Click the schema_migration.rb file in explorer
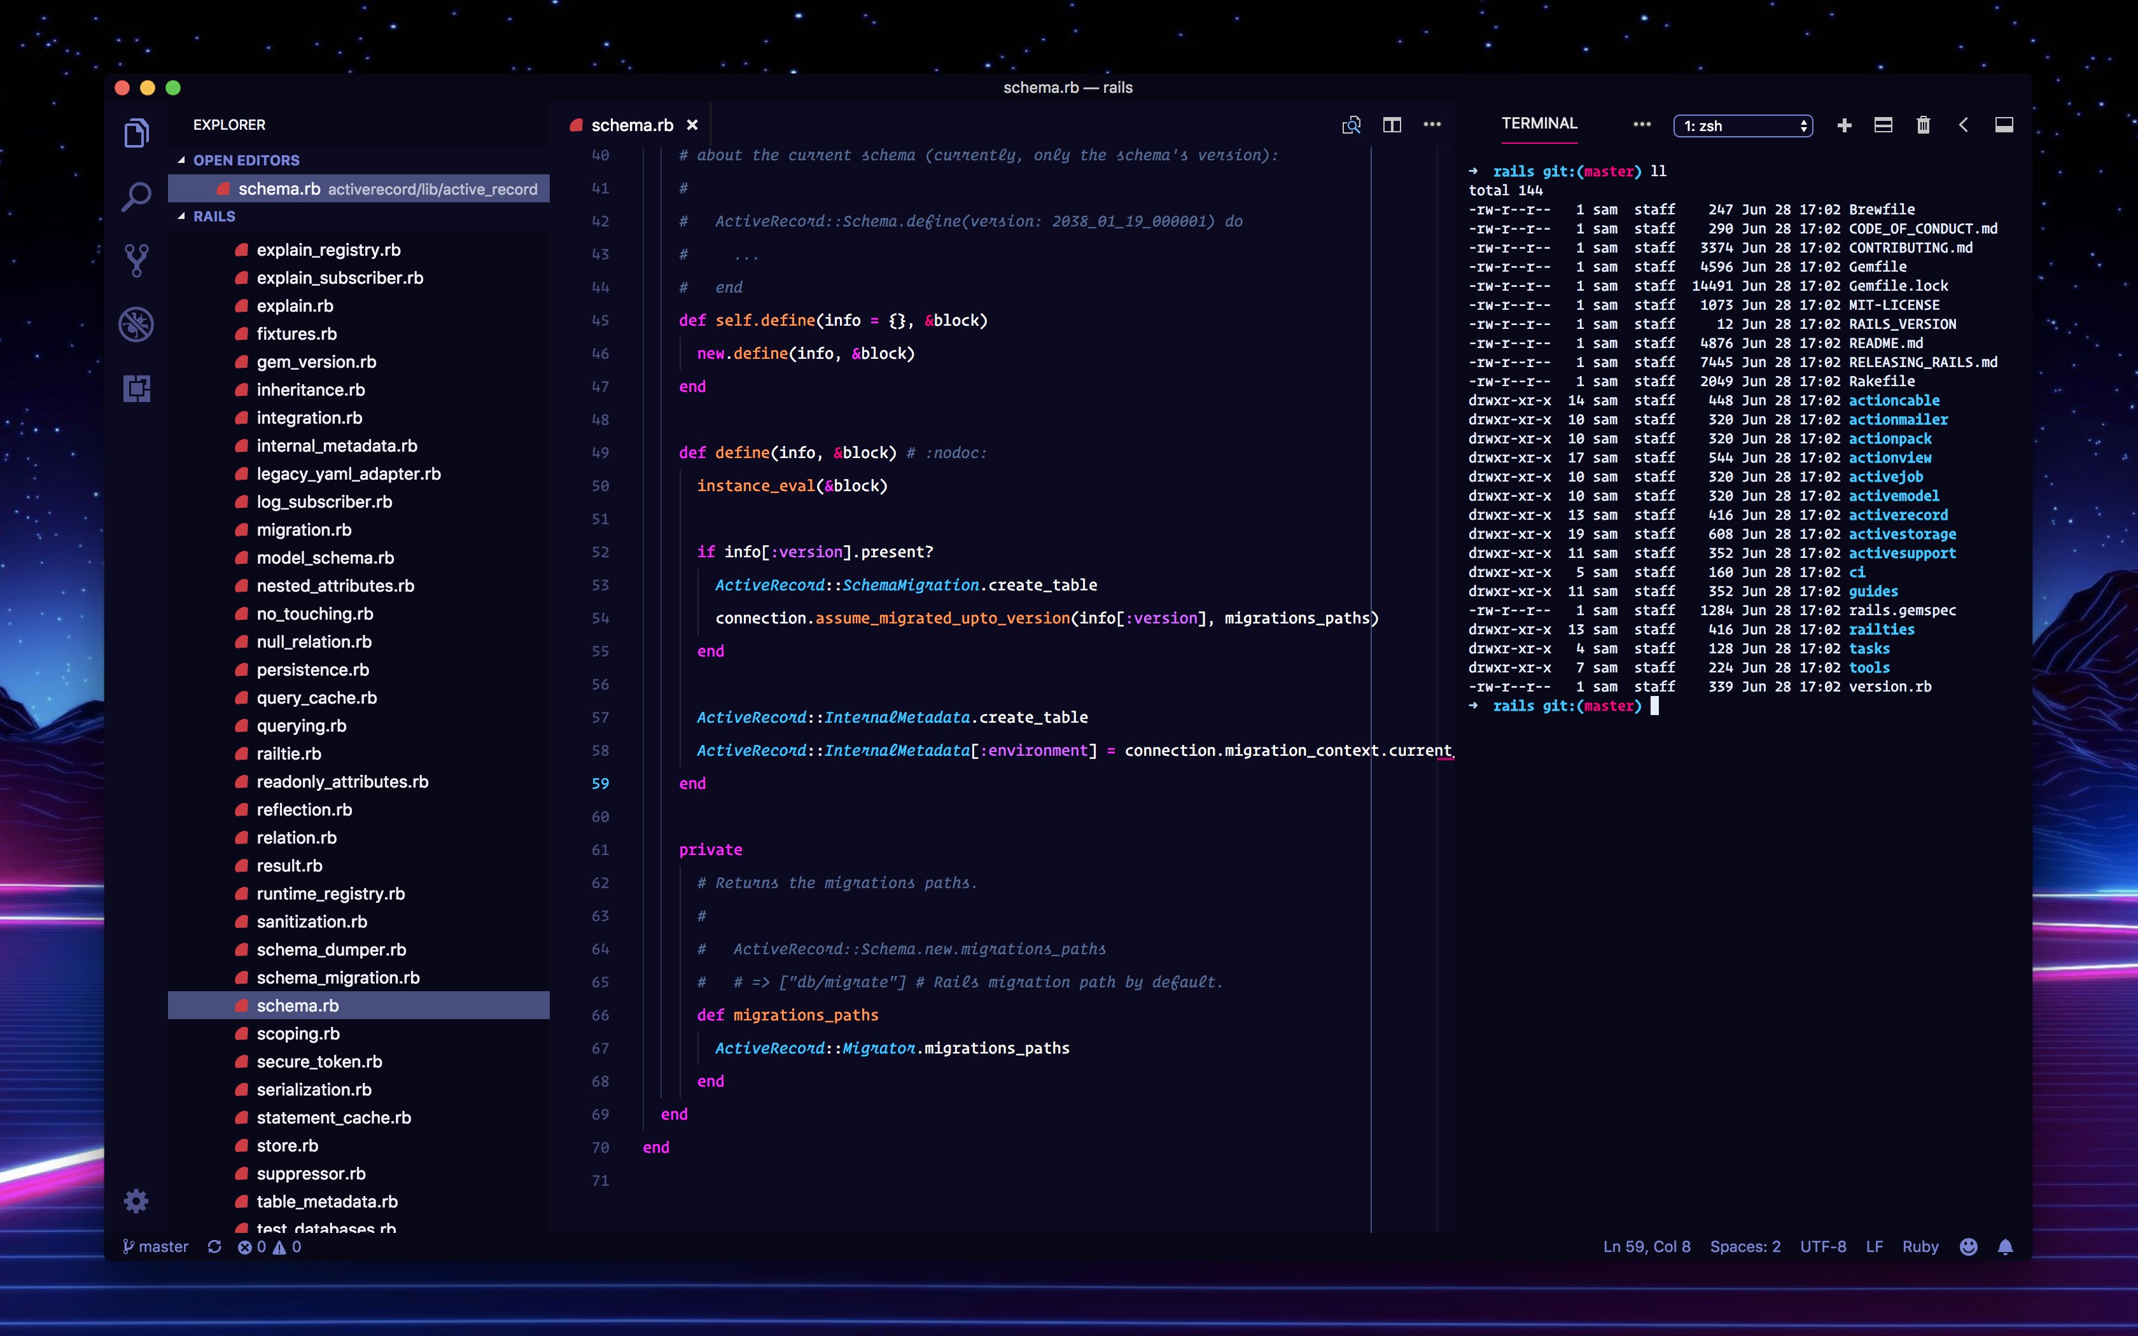Viewport: 2138px width, 1336px height. pyautogui.click(x=339, y=977)
